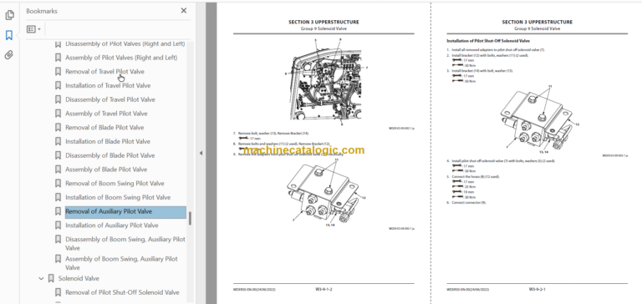The image size is (642, 304).
Task: Click bookmark icon beside Installation of Boom Swing Pilot Valve
Action: pos(59,197)
